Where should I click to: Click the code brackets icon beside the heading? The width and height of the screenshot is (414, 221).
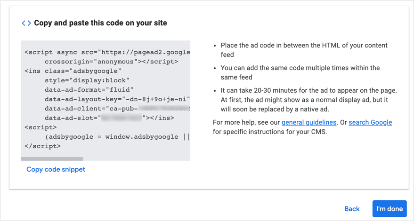tap(26, 23)
